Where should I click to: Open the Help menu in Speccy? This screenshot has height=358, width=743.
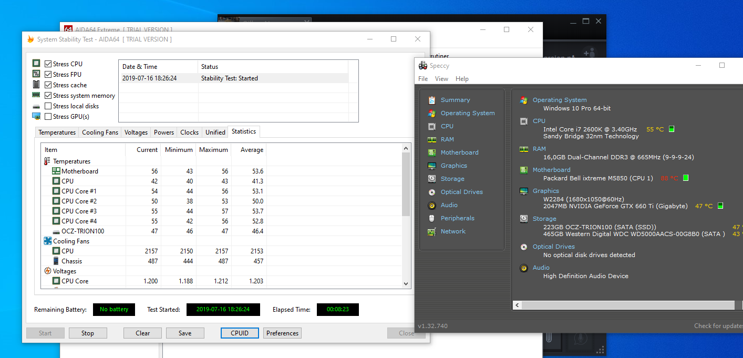[x=462, y=79]
